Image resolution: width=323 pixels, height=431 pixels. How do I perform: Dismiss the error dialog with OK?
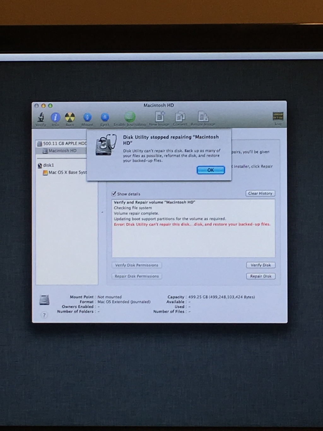(x=211, y=170)
